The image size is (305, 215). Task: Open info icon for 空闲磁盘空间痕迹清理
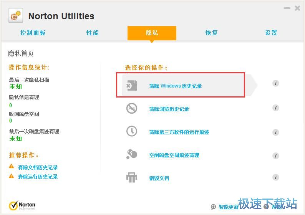pos(275,155)
